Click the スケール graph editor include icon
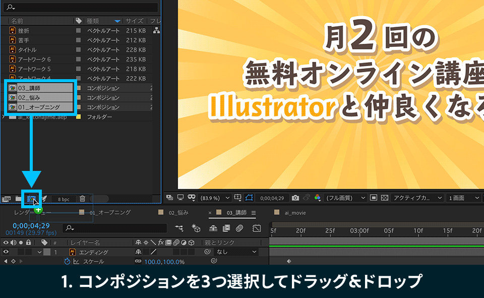Screen dimensions: 484x298 click(x=76, y=261)
